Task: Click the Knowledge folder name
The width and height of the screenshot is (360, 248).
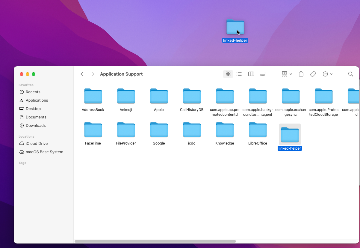Action: pyautogui.click(x=225, y=143)
